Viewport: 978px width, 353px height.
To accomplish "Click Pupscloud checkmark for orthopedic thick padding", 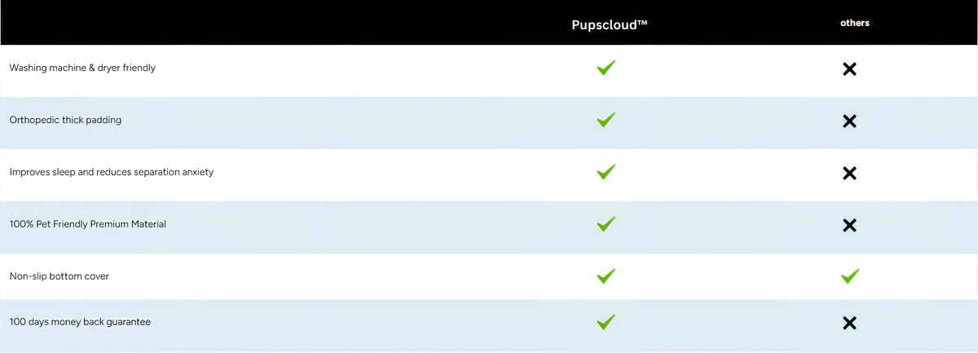I will click(606, 121).
